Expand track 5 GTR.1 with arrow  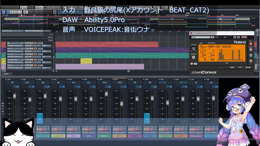5,65
